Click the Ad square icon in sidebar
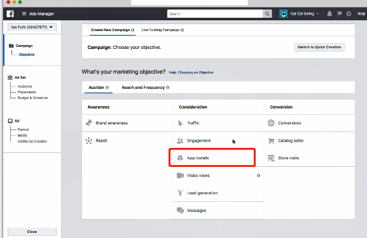The image size is (367, 238). click(x=10, y=121)
